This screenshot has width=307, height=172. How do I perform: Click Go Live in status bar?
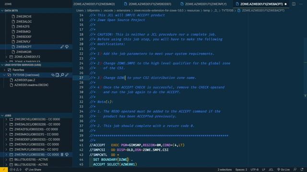[283, 170]
